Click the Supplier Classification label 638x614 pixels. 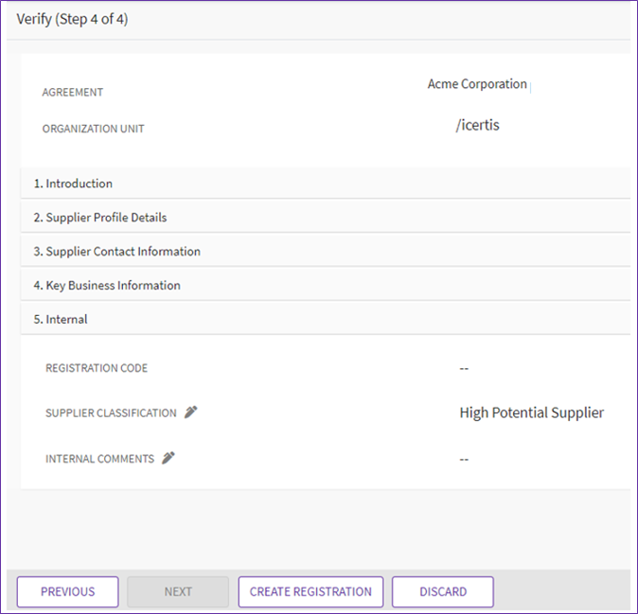tap(111, 413)
